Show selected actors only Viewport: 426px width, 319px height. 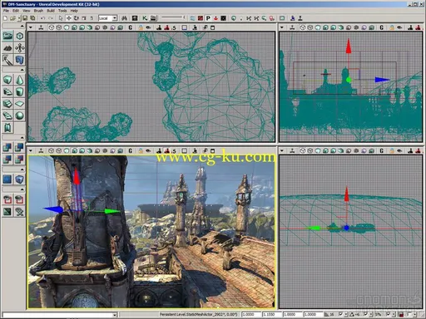[7, 199]
